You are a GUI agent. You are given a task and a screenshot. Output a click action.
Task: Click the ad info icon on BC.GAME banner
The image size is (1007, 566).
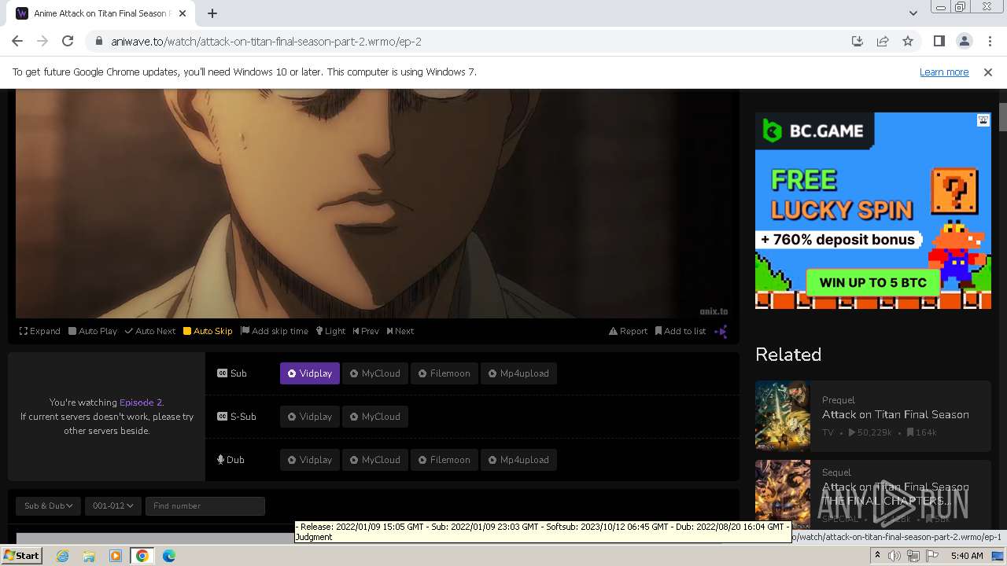983,120
